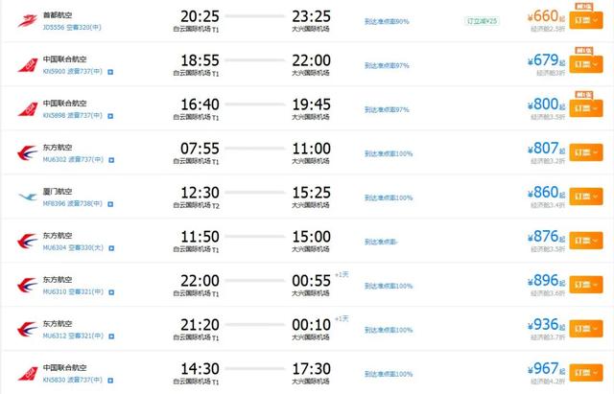614x394 pixels.
Task: Open MU6304 Airbus 330 flight details link
Action: tap(73, 247)
